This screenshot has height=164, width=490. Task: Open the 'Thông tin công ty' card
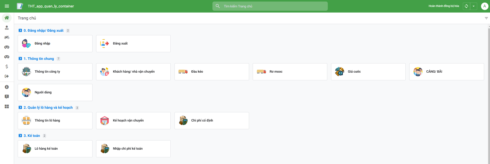pos(55,72)
